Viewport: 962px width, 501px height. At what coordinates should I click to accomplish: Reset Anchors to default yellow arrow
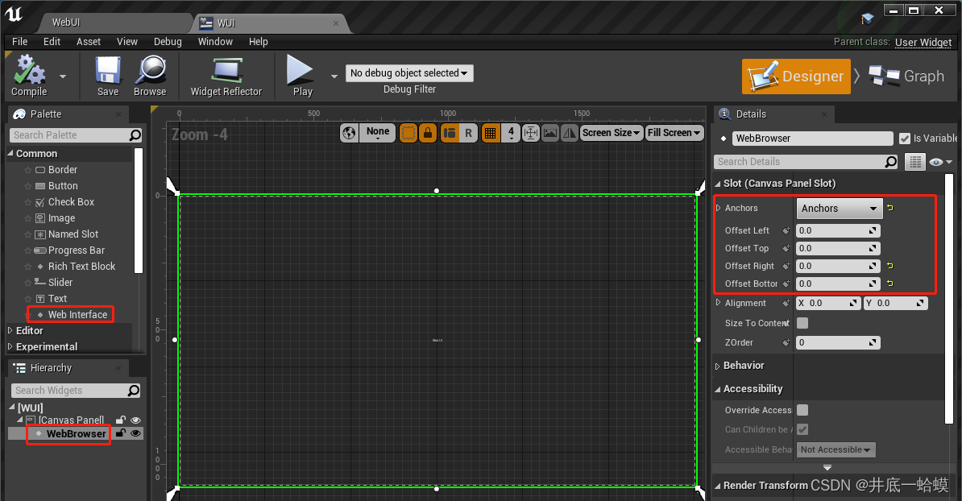(x=890, y=208)
